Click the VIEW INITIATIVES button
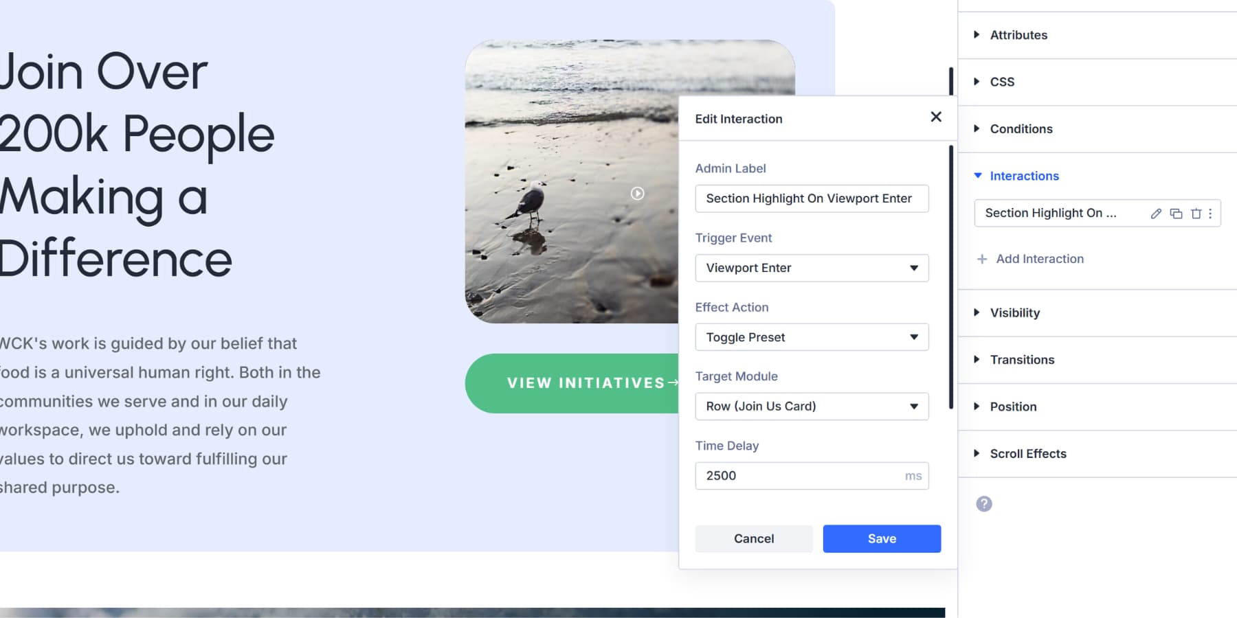The image size is (1237, 618). coord(584,383)
